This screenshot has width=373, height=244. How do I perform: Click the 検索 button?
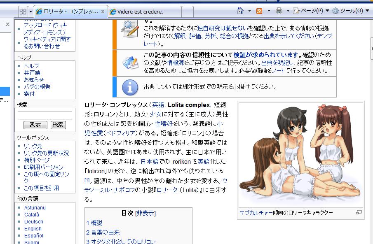point(58,125)
